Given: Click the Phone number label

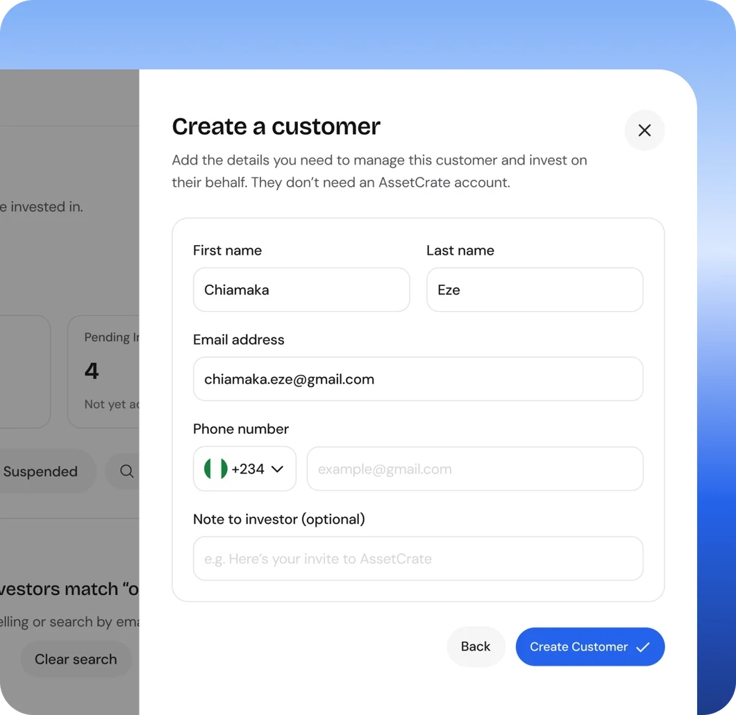Looking at the screenshot, I should [241, 429].
